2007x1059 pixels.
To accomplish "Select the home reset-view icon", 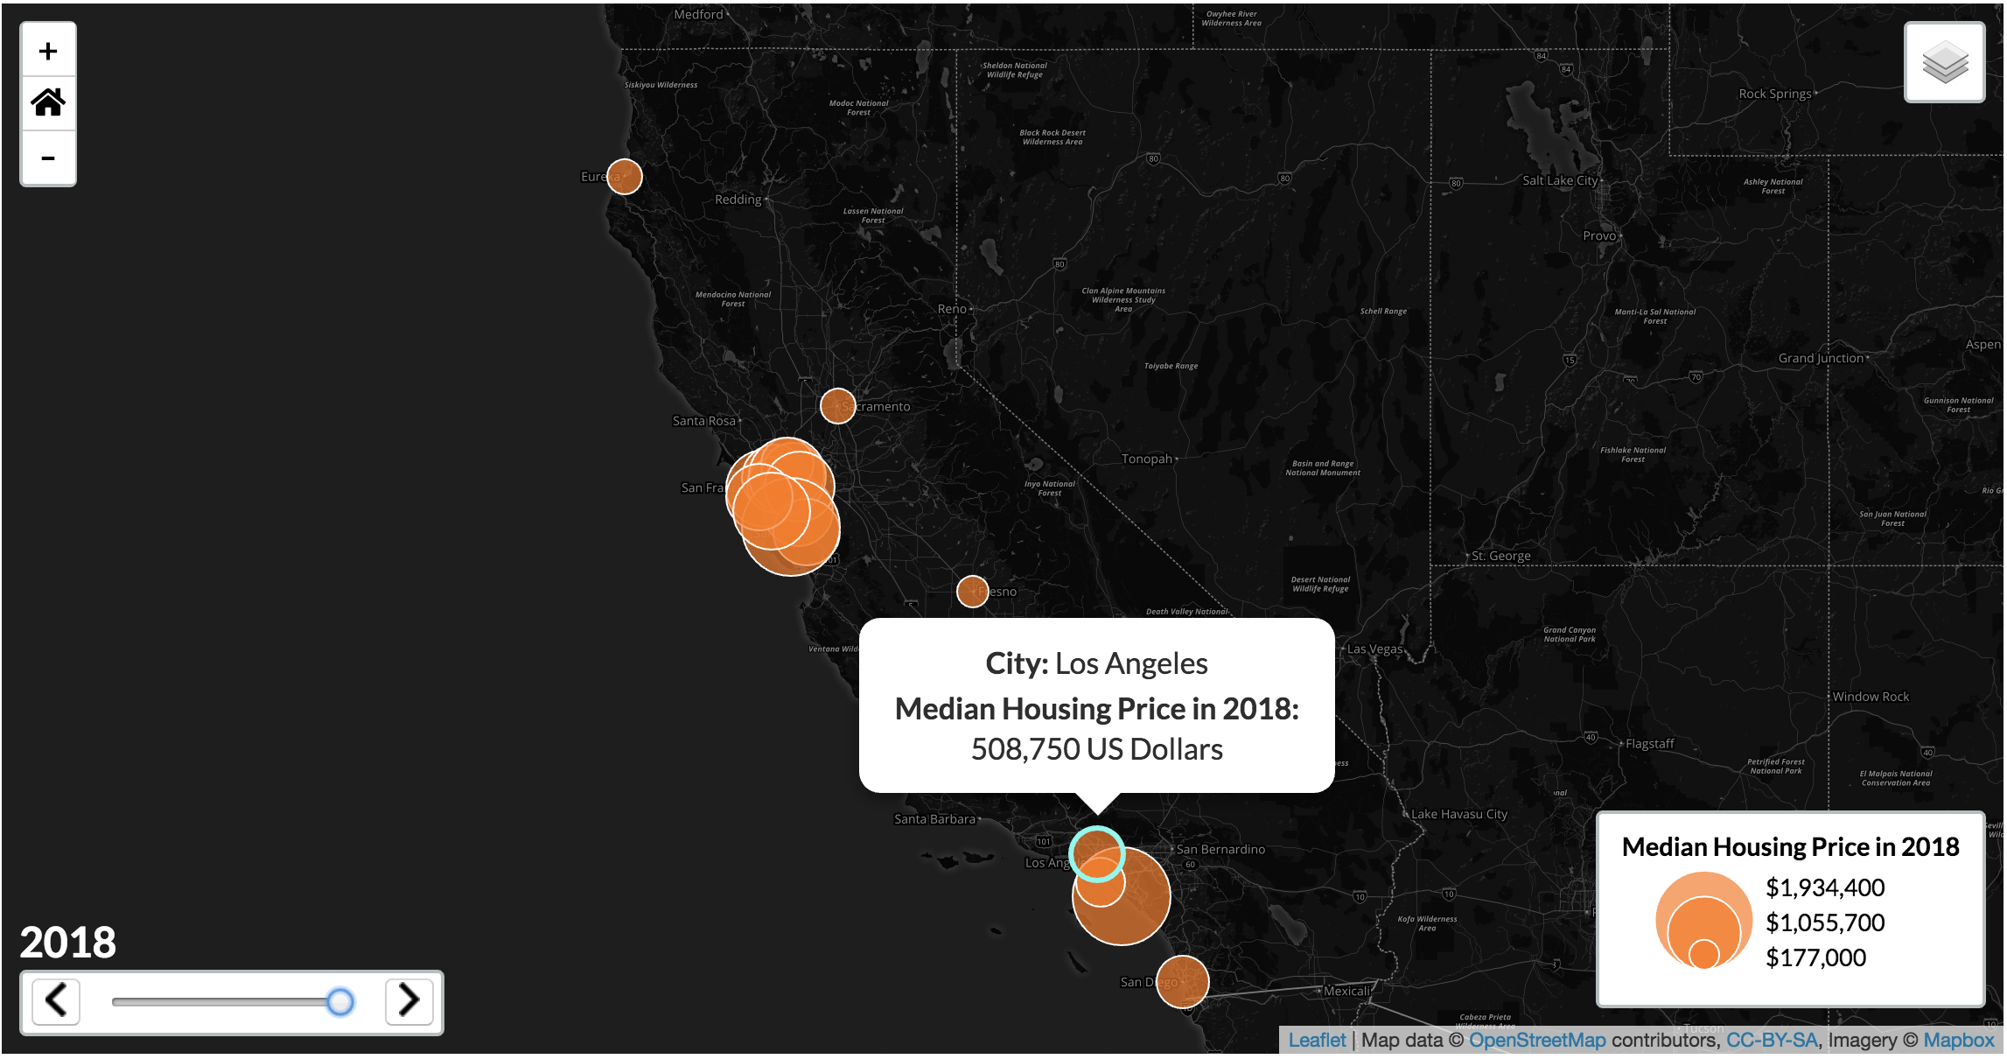I will 48,103.
